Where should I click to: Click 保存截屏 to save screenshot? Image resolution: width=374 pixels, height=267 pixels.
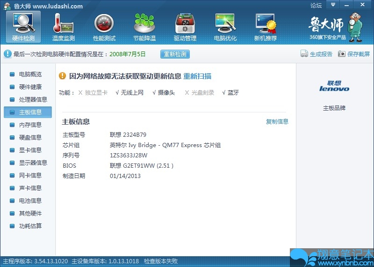(x=354, y=54)
